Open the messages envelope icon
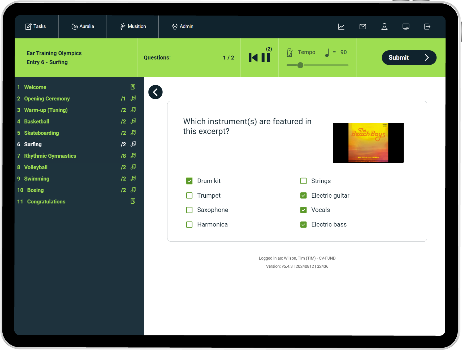The height and width of the screenshot is (350, 462). point(363,26)
